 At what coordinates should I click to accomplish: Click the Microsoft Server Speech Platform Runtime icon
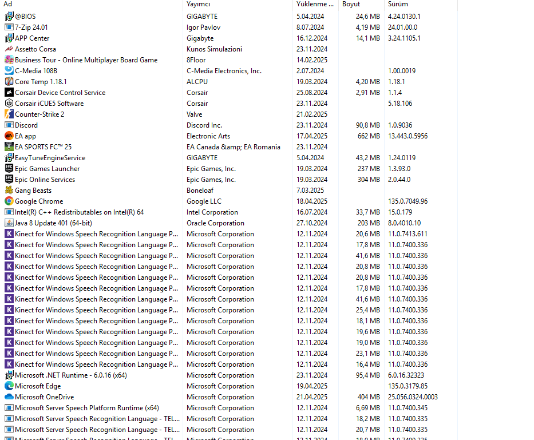pos(9,408)
